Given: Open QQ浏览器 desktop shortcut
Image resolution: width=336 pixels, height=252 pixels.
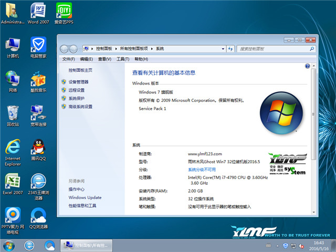Looking at the screenshot, I should pos(38,218).
